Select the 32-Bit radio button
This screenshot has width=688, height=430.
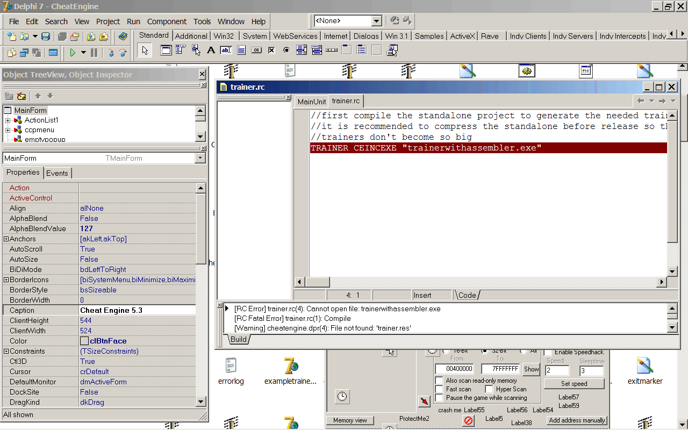(485, 351)
